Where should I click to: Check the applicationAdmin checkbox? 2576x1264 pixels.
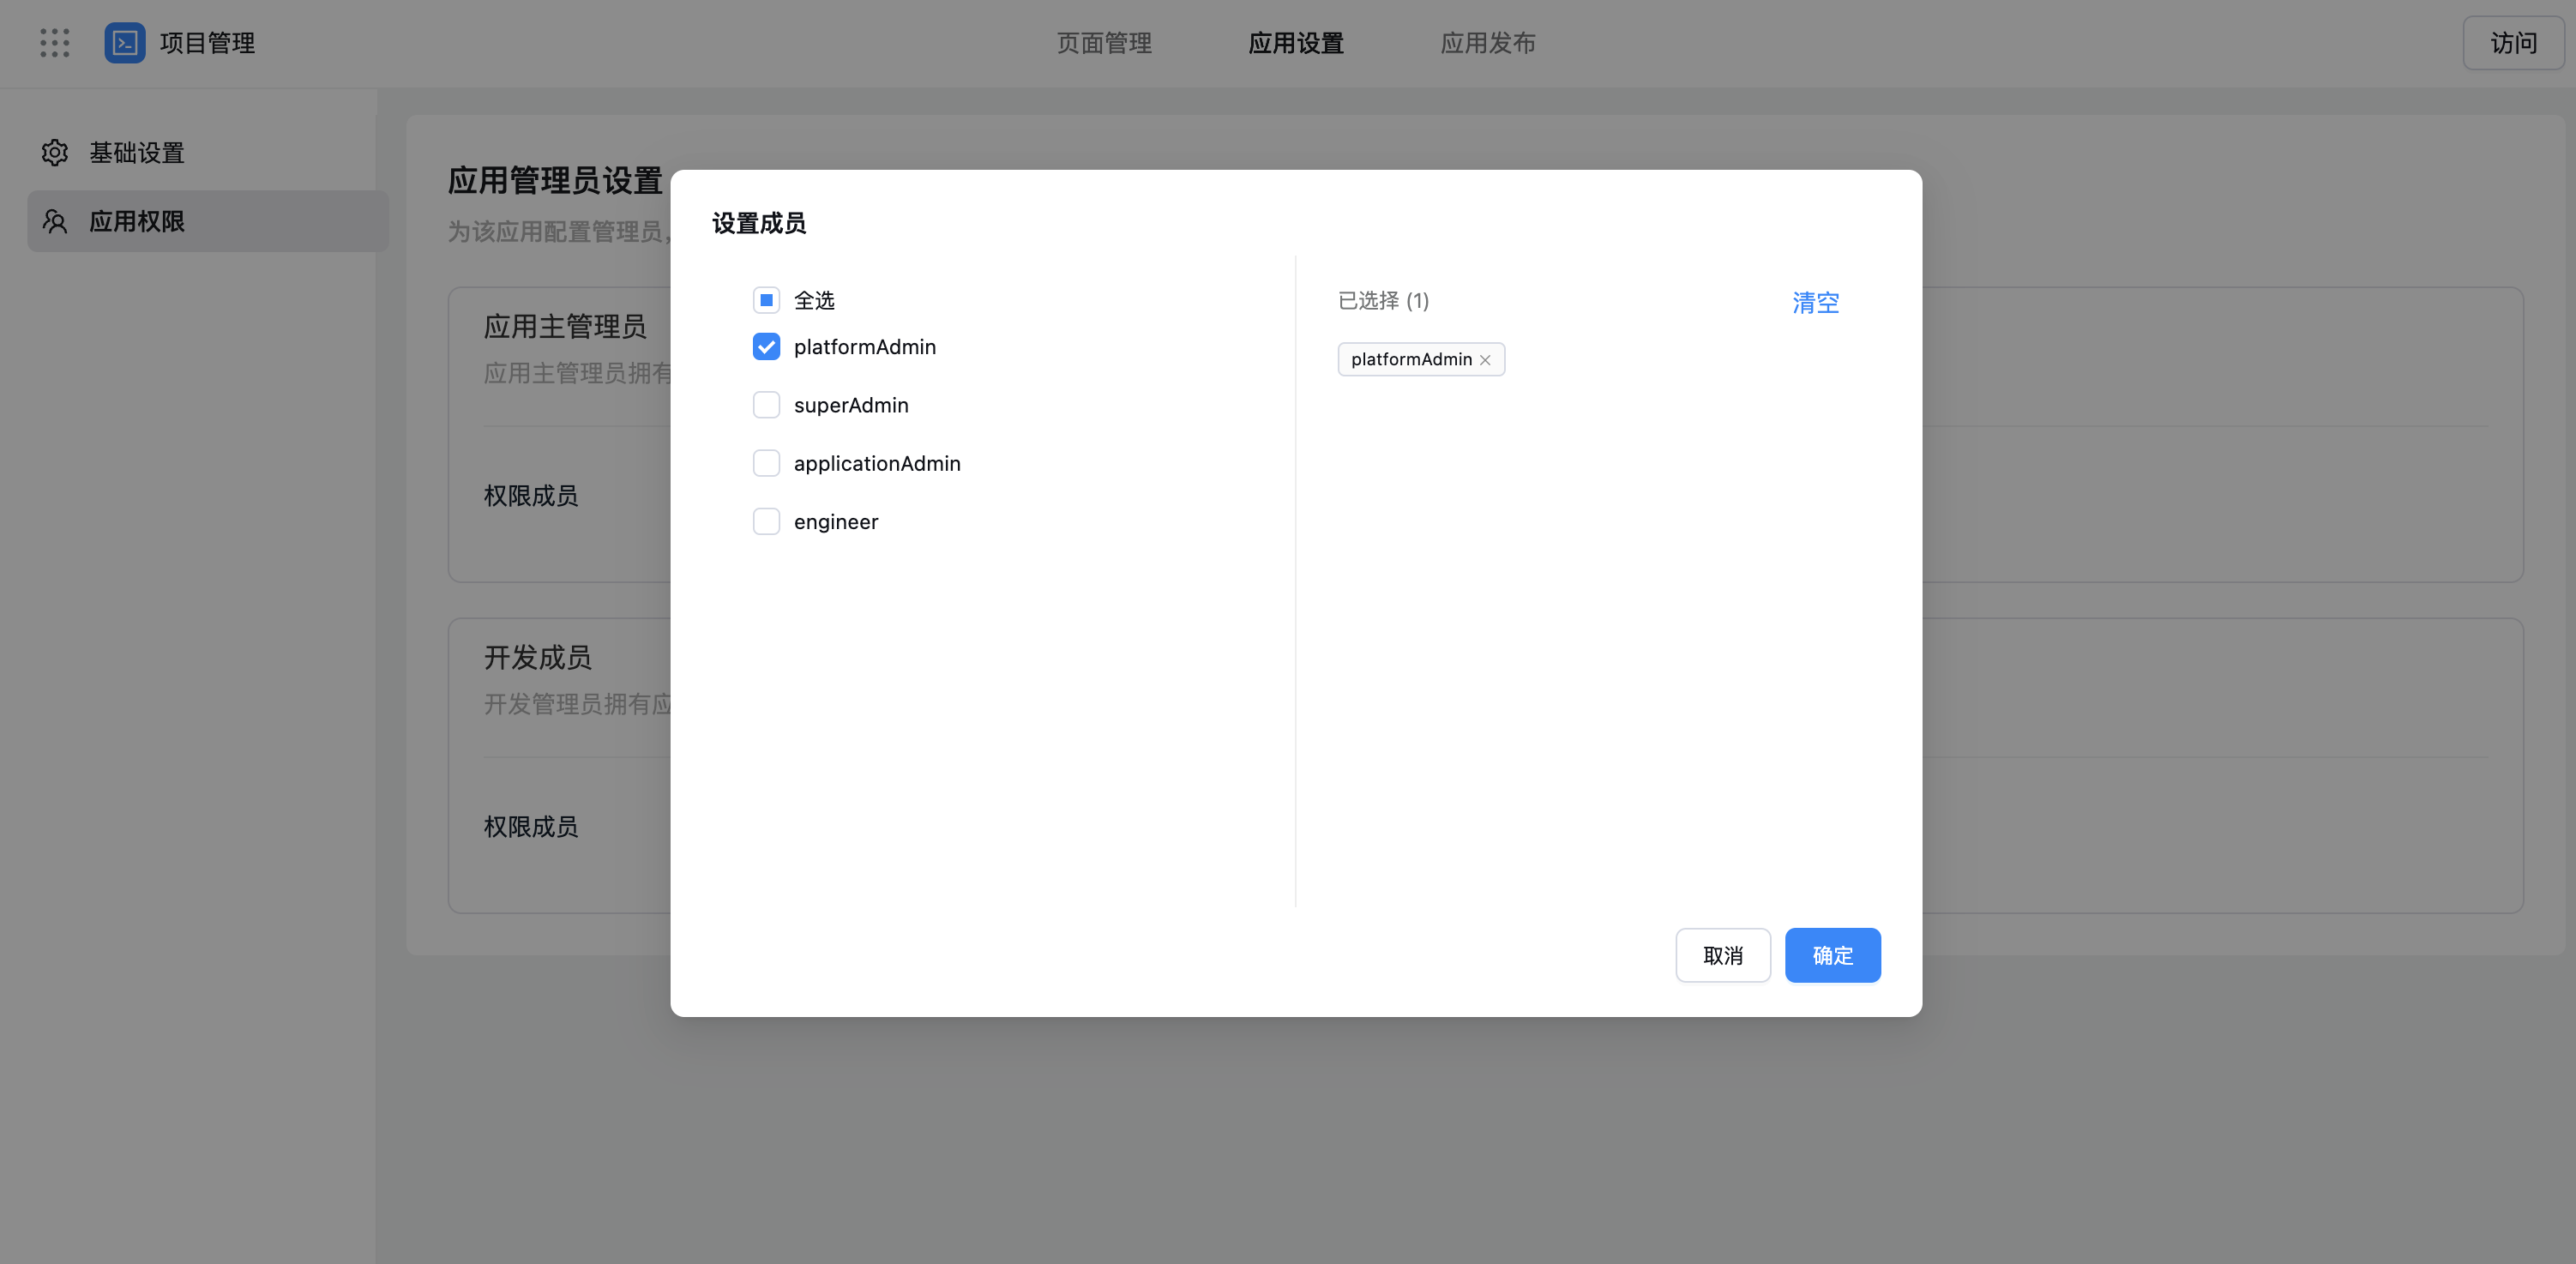coord(766,463)
